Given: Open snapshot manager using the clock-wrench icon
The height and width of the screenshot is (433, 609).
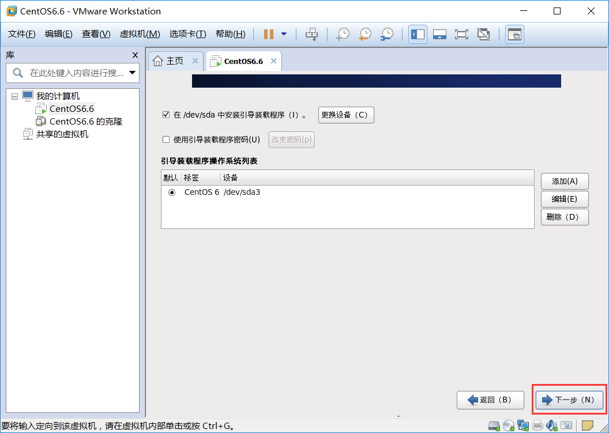Looking at the screenshot, I should [387, 34].
